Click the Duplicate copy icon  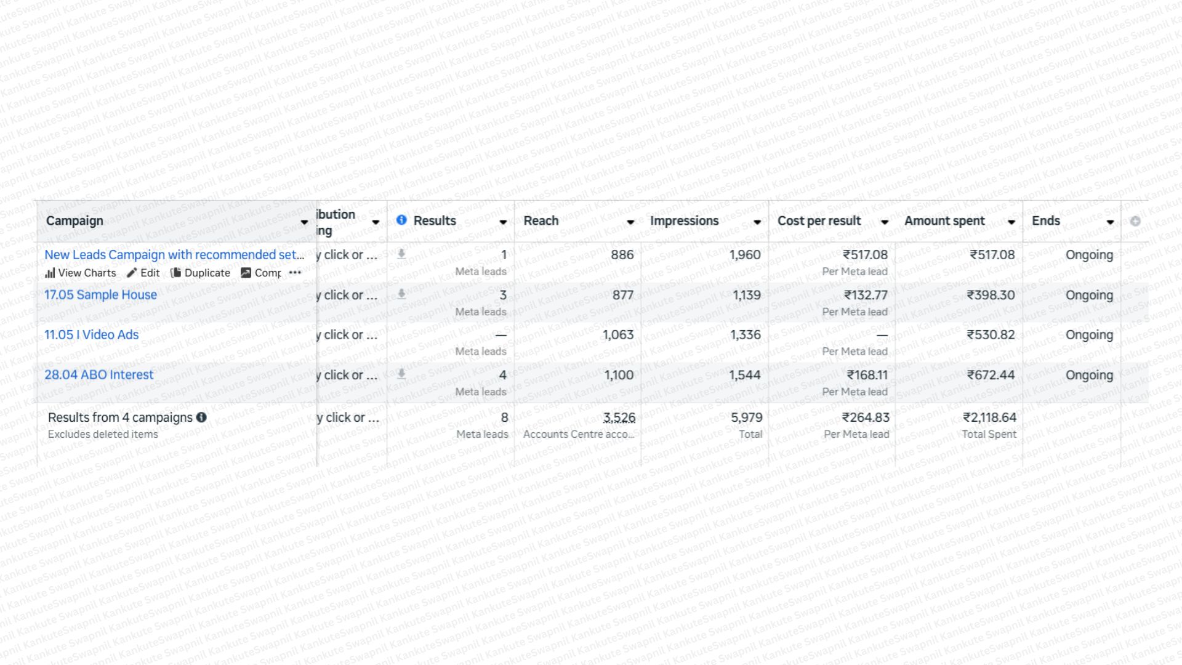(x=175, y=273)
